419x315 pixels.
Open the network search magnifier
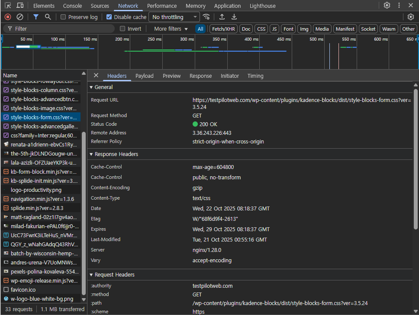pyautogui.click(x=48, y=17)
